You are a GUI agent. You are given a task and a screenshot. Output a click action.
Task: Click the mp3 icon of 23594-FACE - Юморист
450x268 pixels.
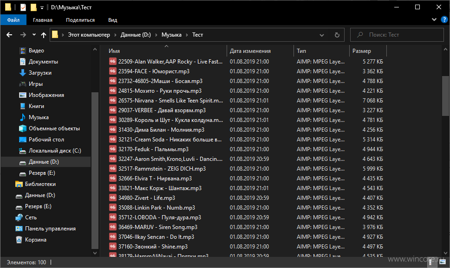tap(112, 71)
